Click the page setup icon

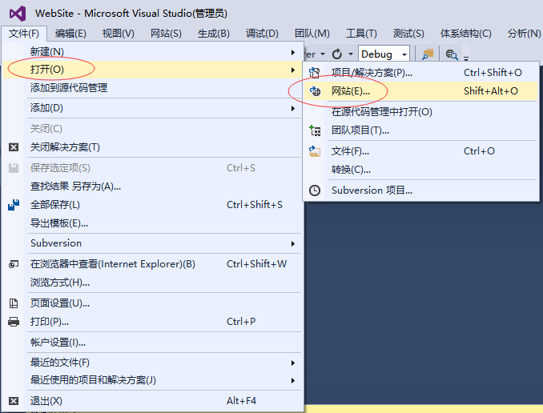point(14,303)
